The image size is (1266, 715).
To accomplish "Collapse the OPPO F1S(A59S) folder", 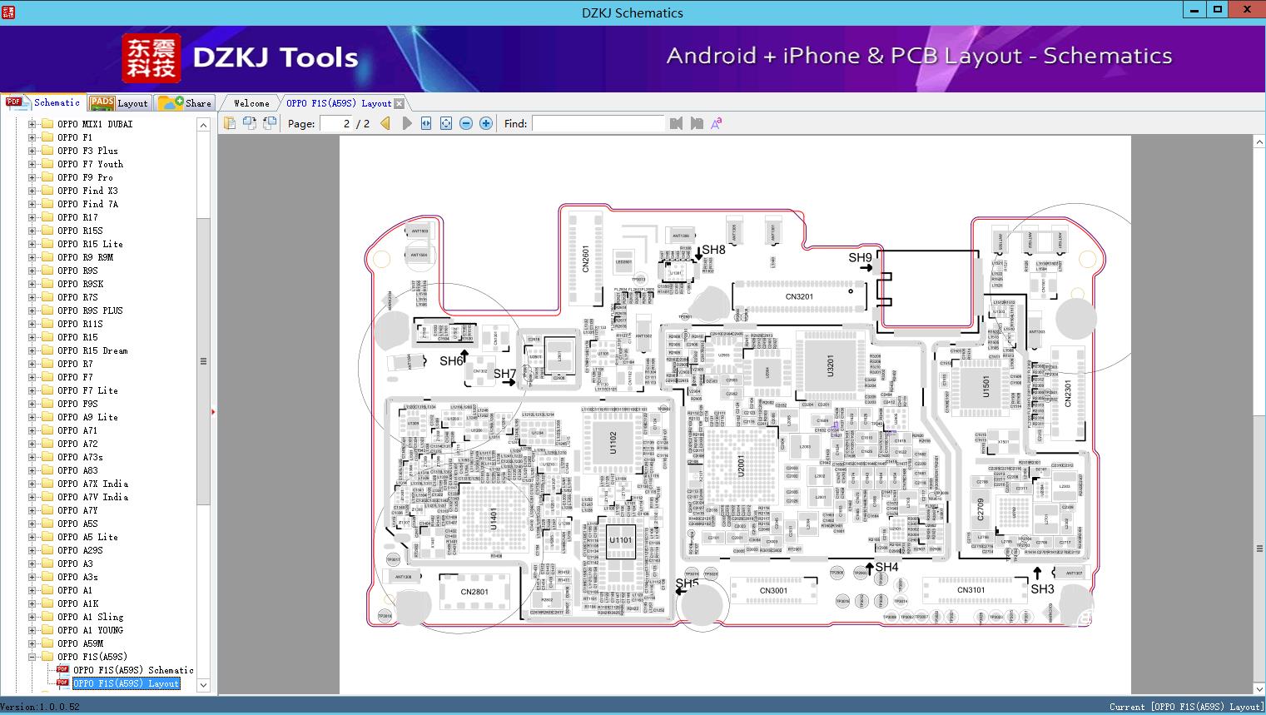I will tap(32, 657).
